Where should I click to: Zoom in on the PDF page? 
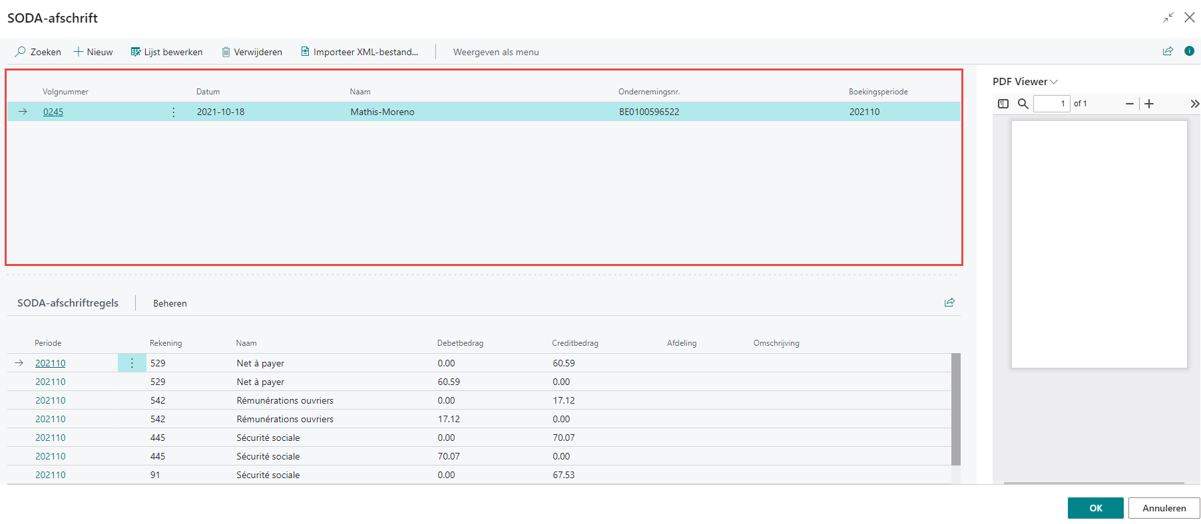tap(1149, 104)
